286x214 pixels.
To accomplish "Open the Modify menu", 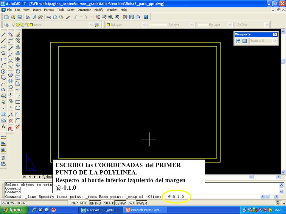I will click(99, 10).
